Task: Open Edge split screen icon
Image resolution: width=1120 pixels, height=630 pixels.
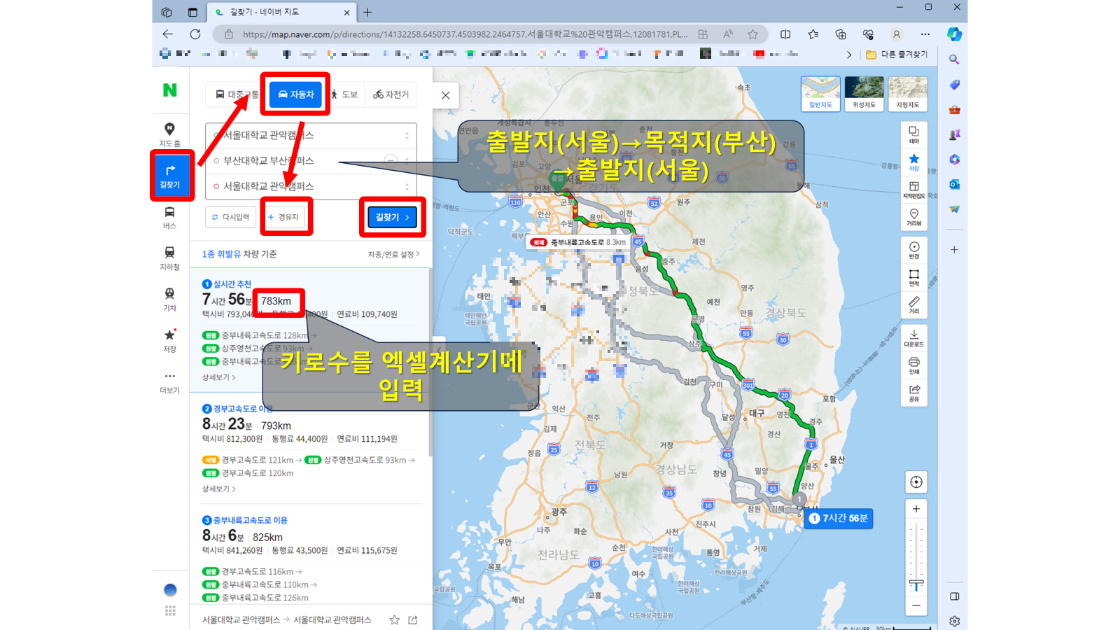Action: pyautogui.click(x=785, y=34)
